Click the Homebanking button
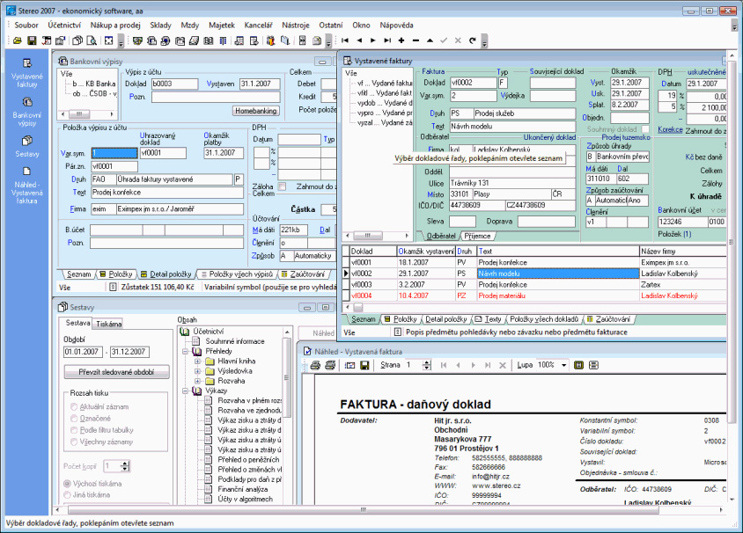743x533 pixels. click(255, 111)
